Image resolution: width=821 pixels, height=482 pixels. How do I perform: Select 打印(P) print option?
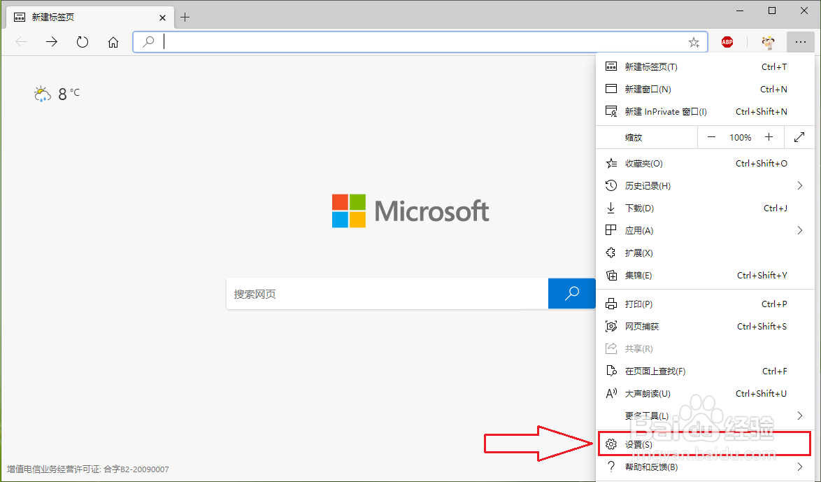click(706, 304)
